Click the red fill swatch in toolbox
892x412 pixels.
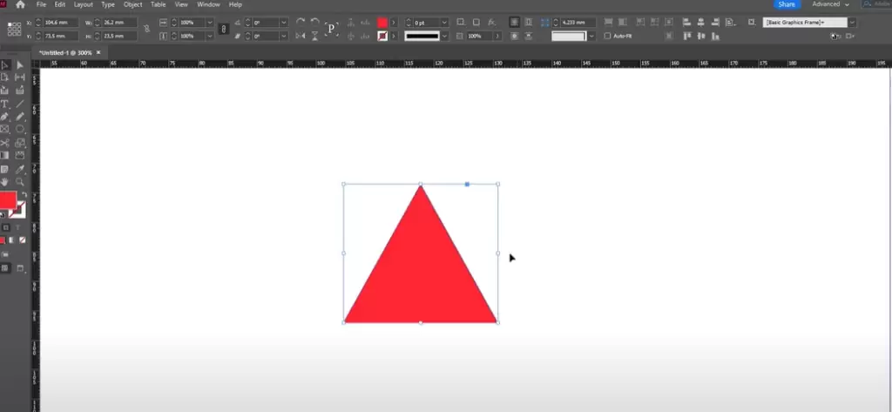pos(8,201)
